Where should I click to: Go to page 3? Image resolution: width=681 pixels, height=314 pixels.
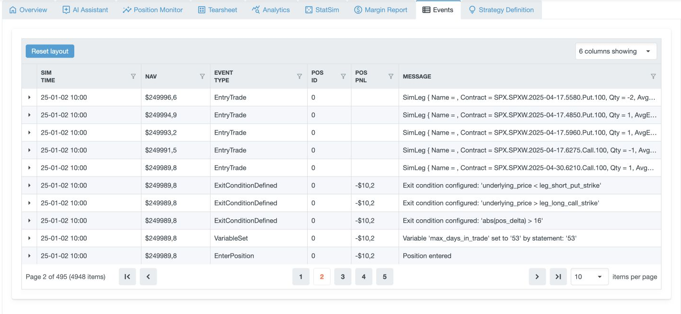343,276
